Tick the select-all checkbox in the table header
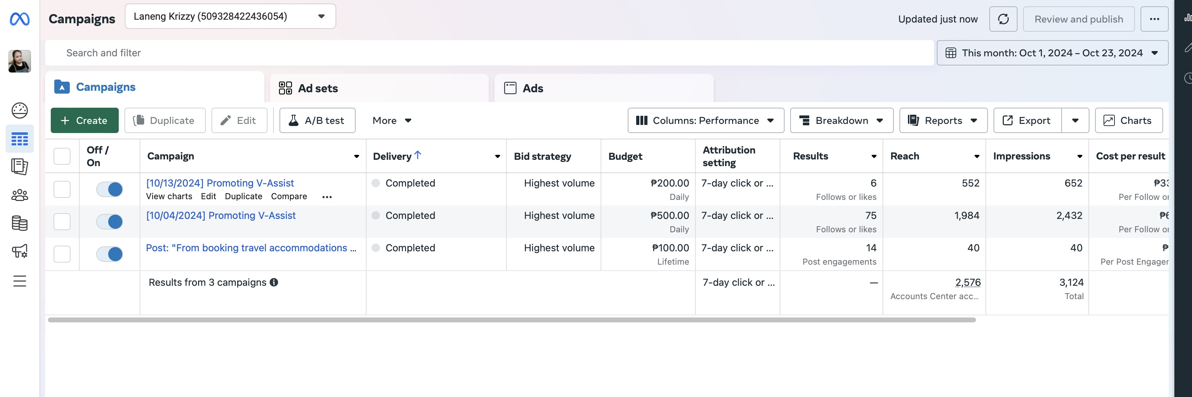1192x397 pixels. [62, 156]
